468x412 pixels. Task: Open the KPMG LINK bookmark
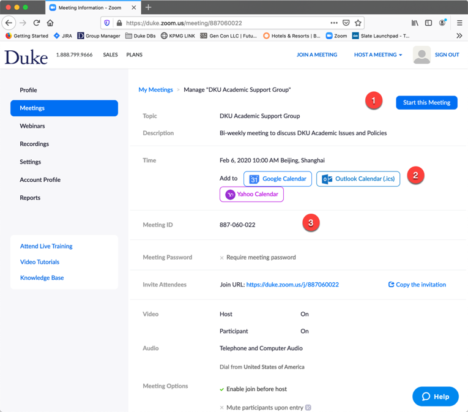(178, 36)
